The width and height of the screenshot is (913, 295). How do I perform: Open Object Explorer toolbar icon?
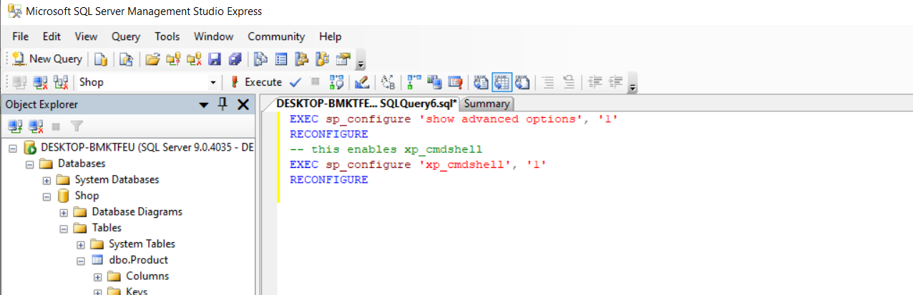(x=302, y=59)
